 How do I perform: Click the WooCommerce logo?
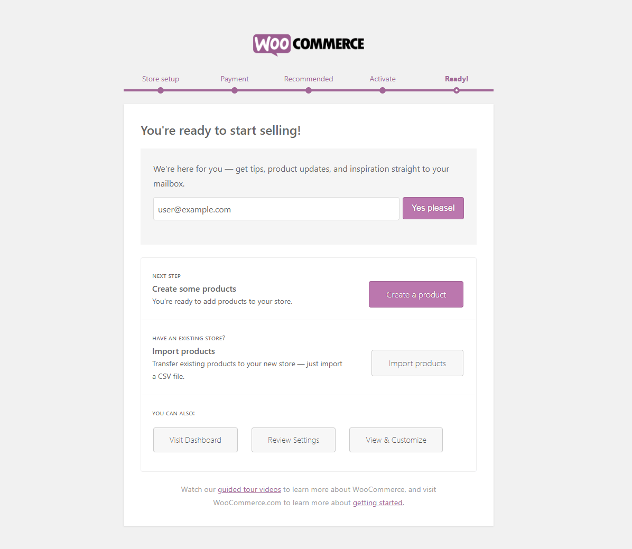point(309,45)
